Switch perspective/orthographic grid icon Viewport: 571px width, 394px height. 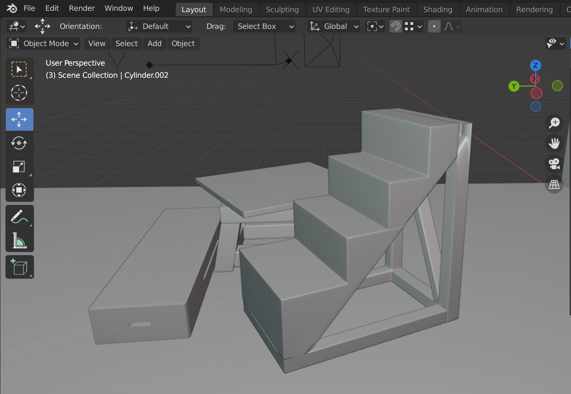pos(554,185)
